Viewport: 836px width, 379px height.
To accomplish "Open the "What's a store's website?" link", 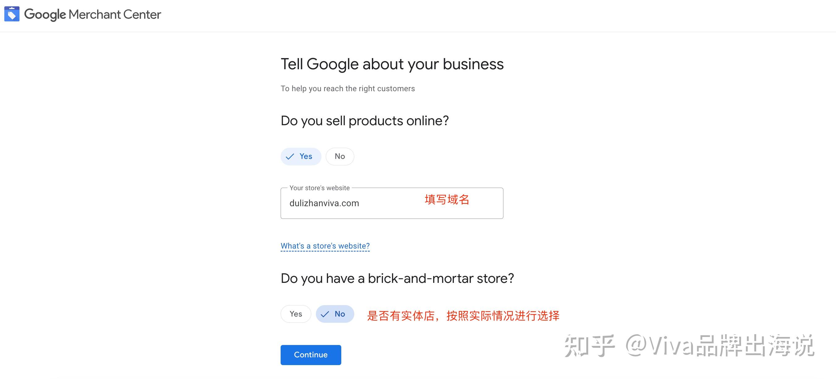I will 325,246.
